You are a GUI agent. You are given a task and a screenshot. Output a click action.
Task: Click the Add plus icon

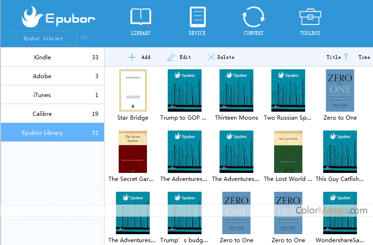pos(132,57)
